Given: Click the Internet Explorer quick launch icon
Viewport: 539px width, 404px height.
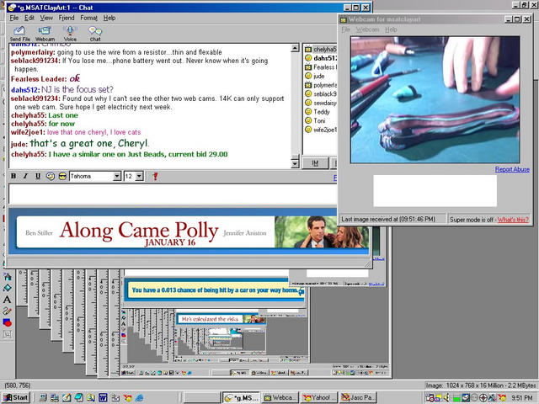Looking at the screenshot, I should point(140,398).
